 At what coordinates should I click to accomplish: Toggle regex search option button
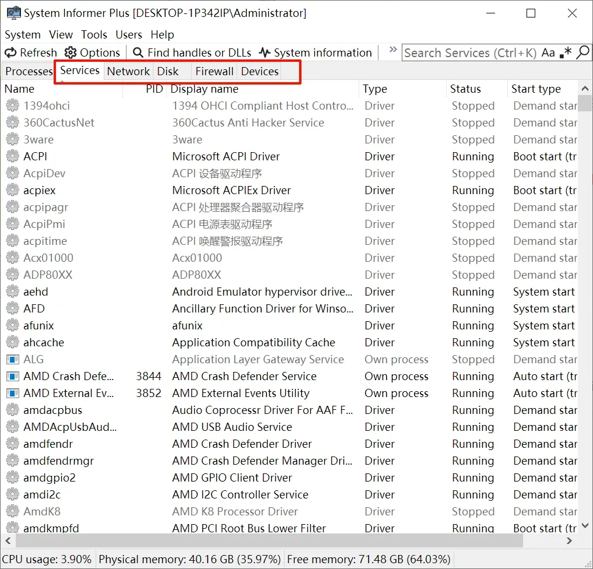coord(566,52)
